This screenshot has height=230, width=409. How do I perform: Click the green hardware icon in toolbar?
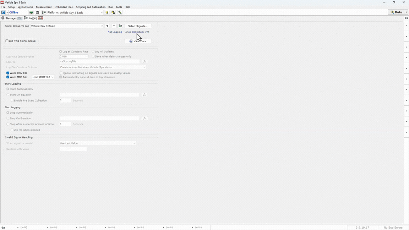point(31,12)
